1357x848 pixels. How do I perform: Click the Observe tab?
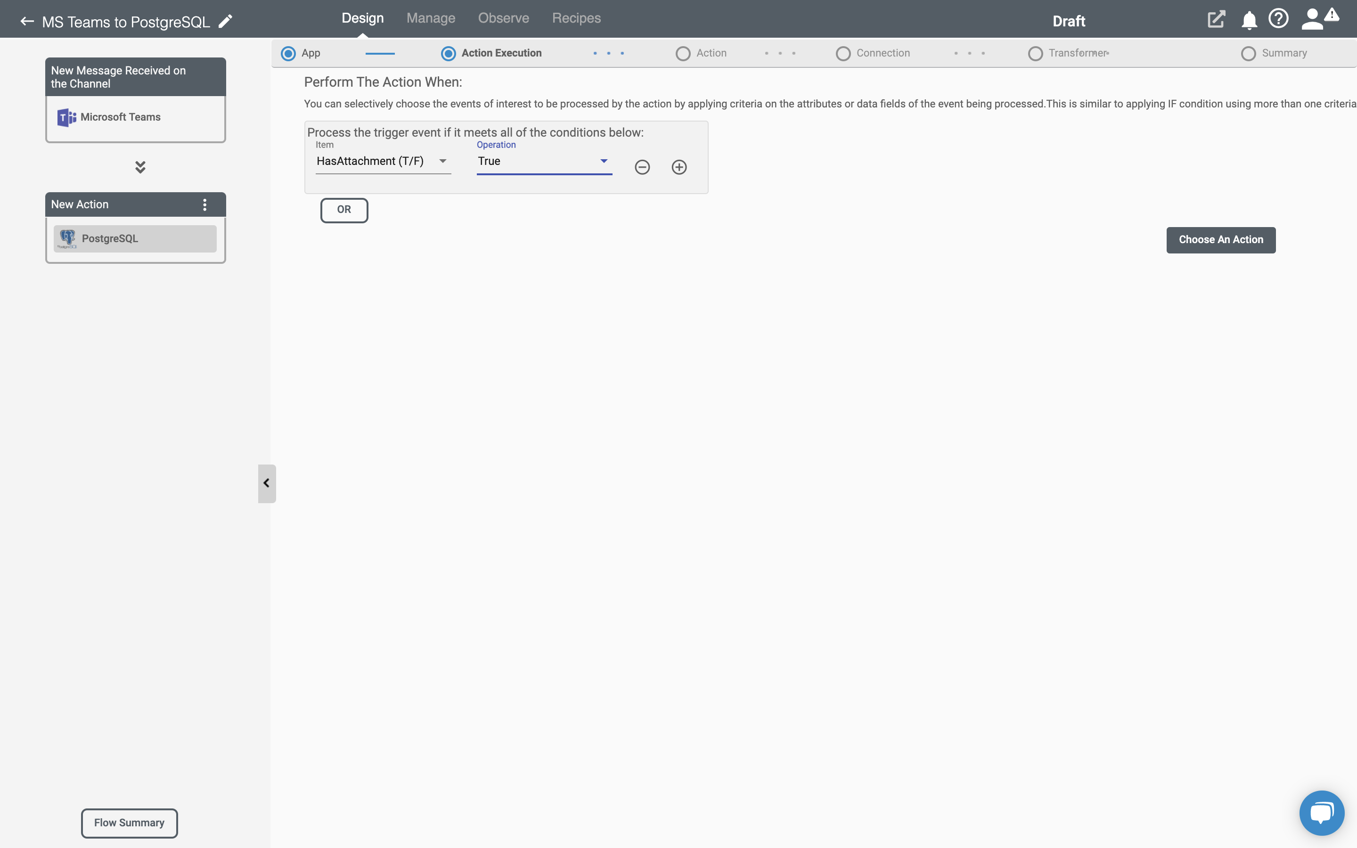503,17
